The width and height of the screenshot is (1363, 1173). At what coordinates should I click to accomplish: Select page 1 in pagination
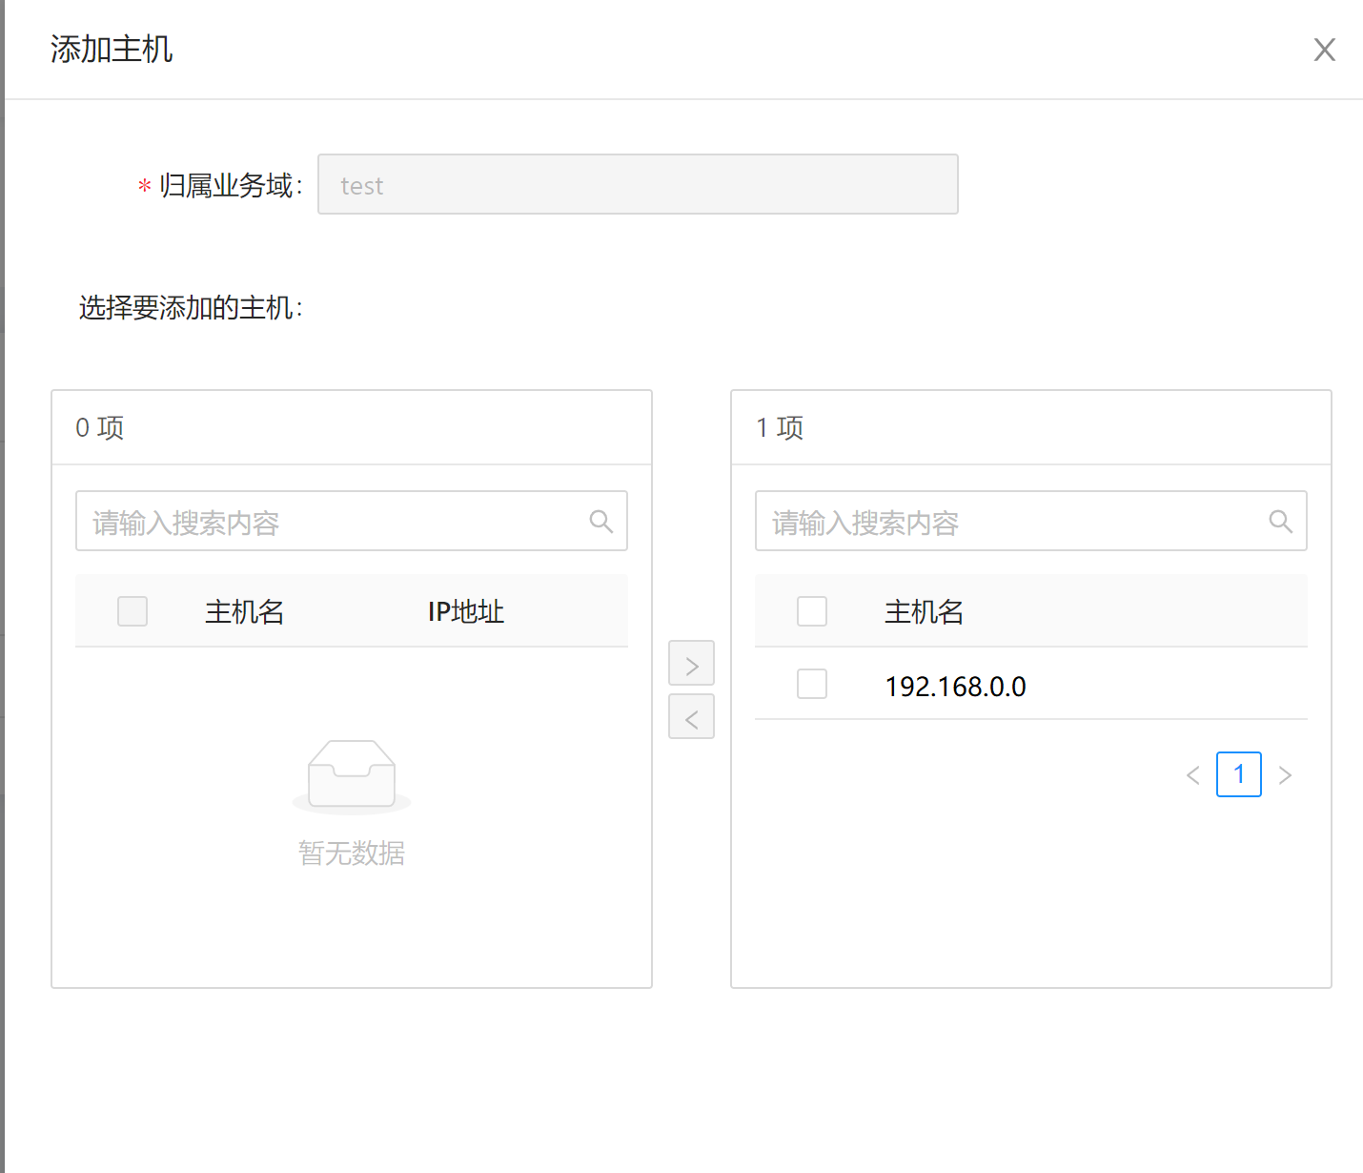coord(1238,774)
